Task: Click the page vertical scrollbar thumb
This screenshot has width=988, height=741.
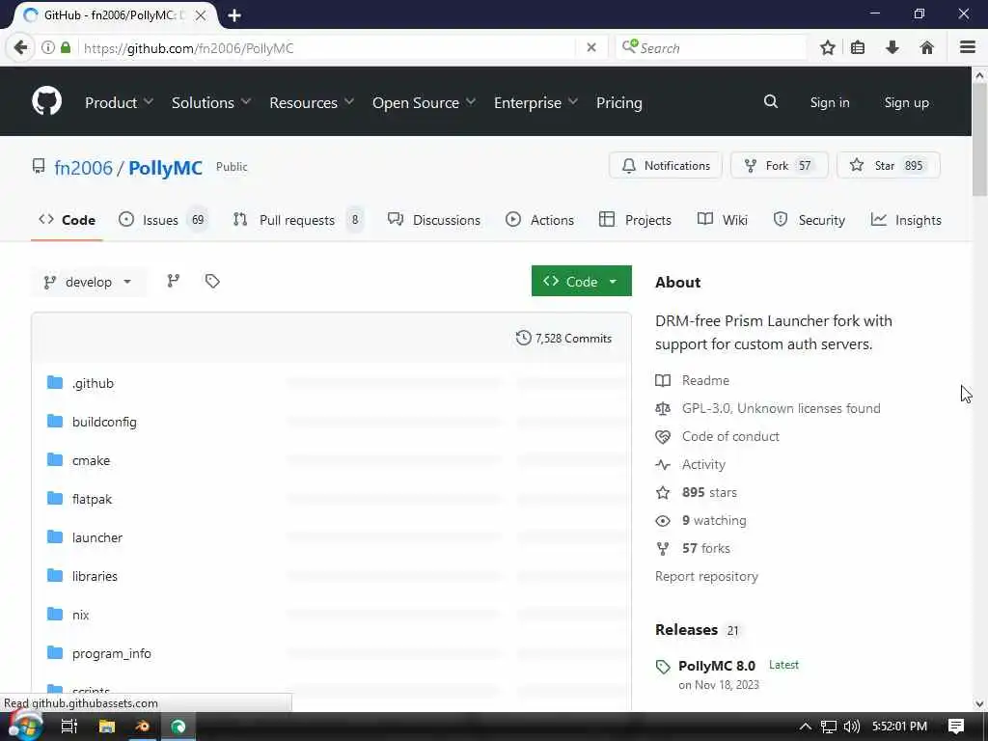Action: click(x=979, y=140)
